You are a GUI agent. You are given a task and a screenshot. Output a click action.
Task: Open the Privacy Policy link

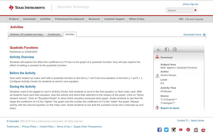29,127
